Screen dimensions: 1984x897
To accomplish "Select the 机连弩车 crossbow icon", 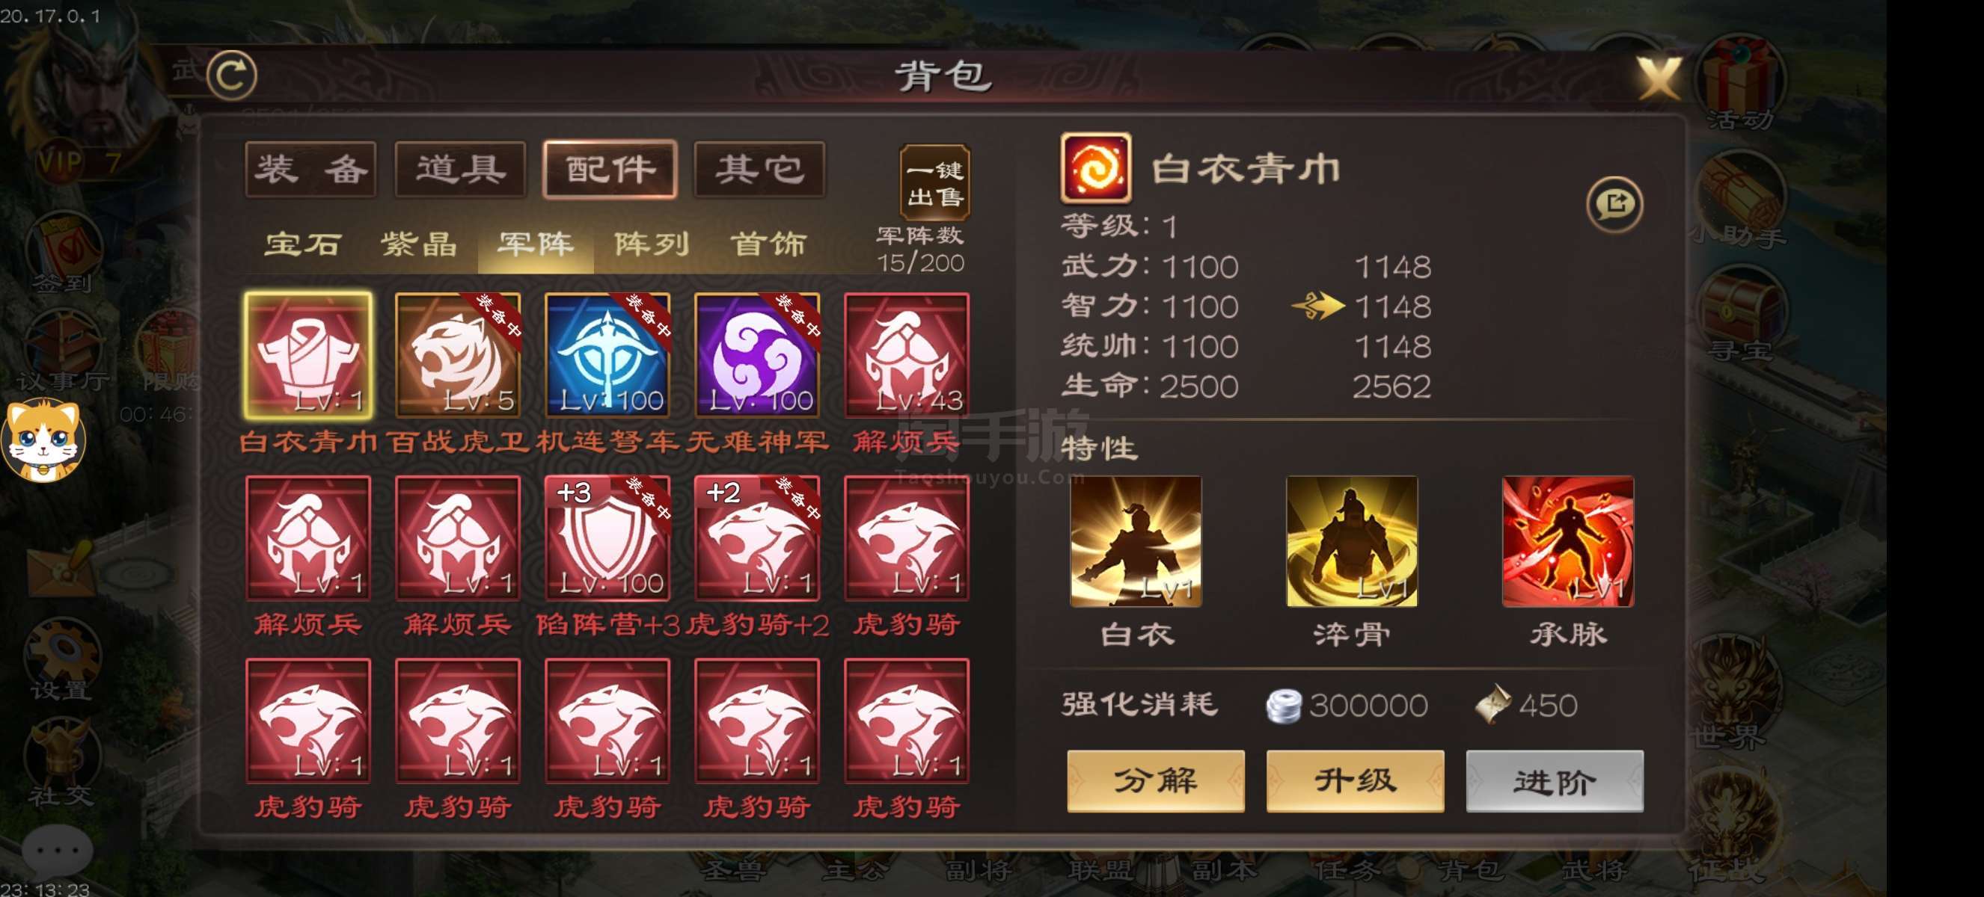I will tap(607, 355).
